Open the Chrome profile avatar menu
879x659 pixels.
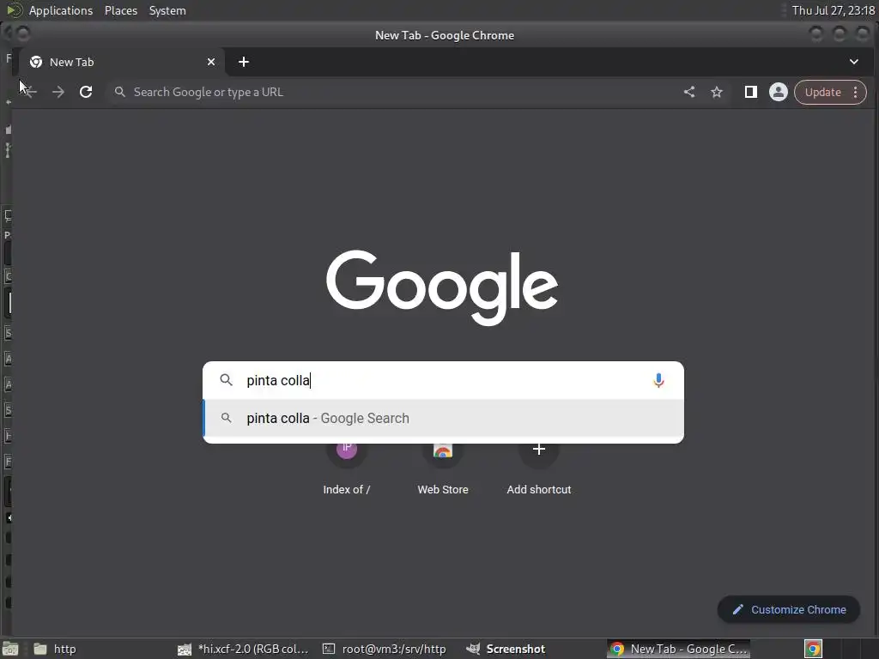tap(778, 92)
